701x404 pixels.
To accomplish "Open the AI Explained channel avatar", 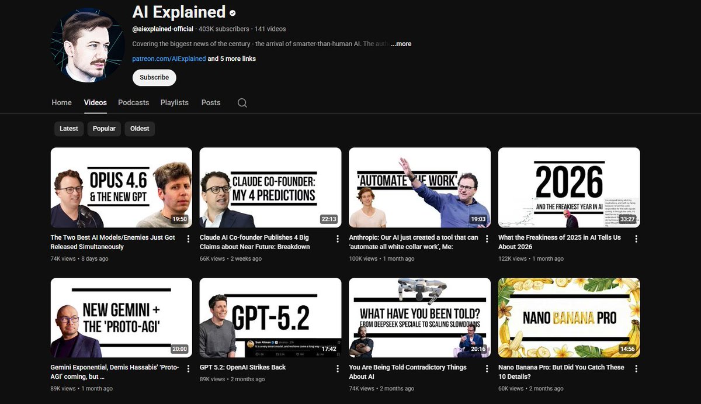I will (x=88, y=45).
